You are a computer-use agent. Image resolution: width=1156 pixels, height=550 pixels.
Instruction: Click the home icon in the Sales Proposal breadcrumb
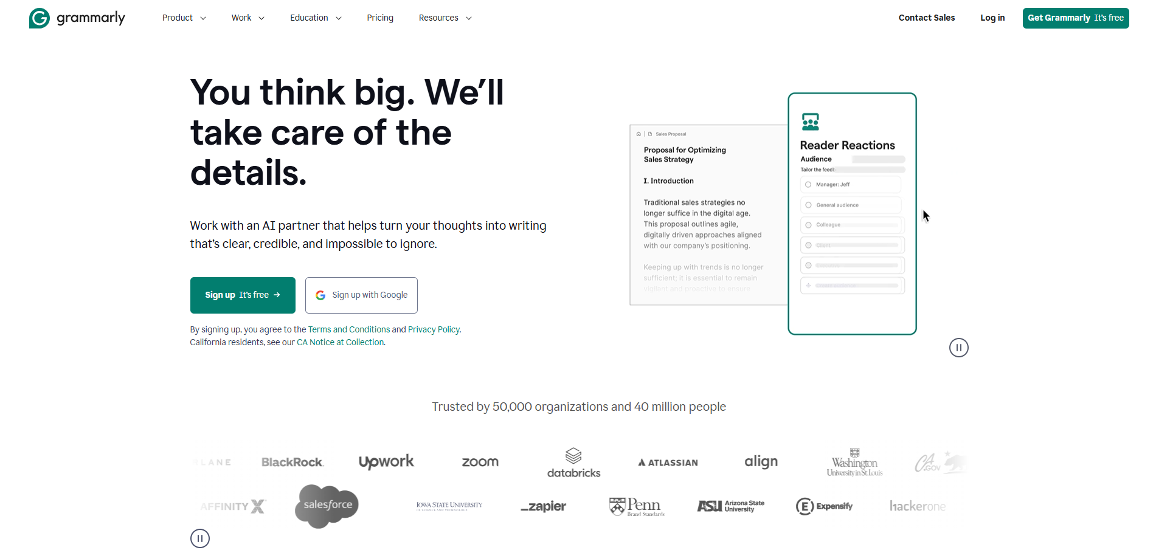[x=639, y=134]
